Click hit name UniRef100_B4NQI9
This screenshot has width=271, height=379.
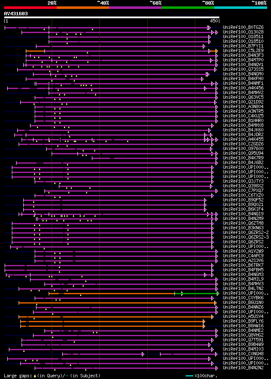[x=243, y=214]
